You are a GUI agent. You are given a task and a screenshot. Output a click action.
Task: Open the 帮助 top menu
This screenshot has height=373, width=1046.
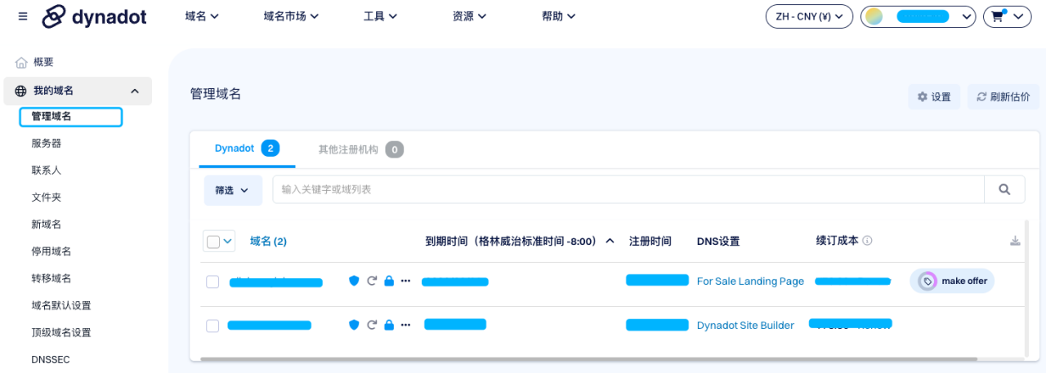558,16
